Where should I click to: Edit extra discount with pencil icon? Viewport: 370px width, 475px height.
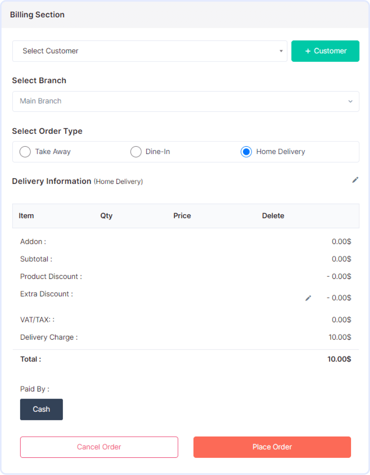coord(308,298)
